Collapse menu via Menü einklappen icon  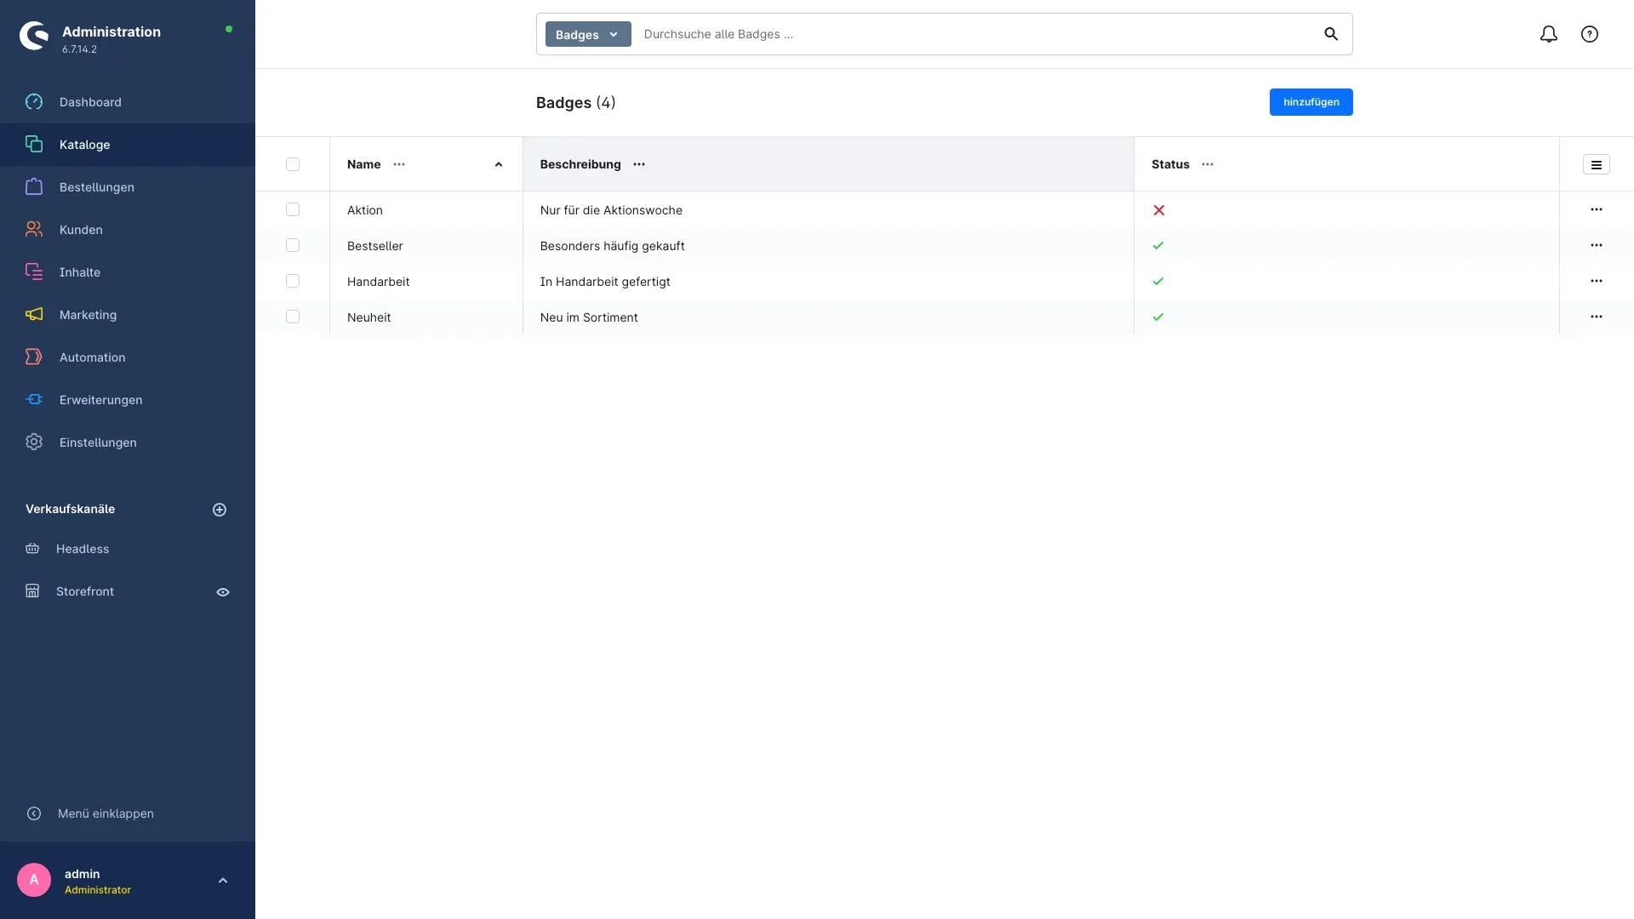tap(34, 813)
